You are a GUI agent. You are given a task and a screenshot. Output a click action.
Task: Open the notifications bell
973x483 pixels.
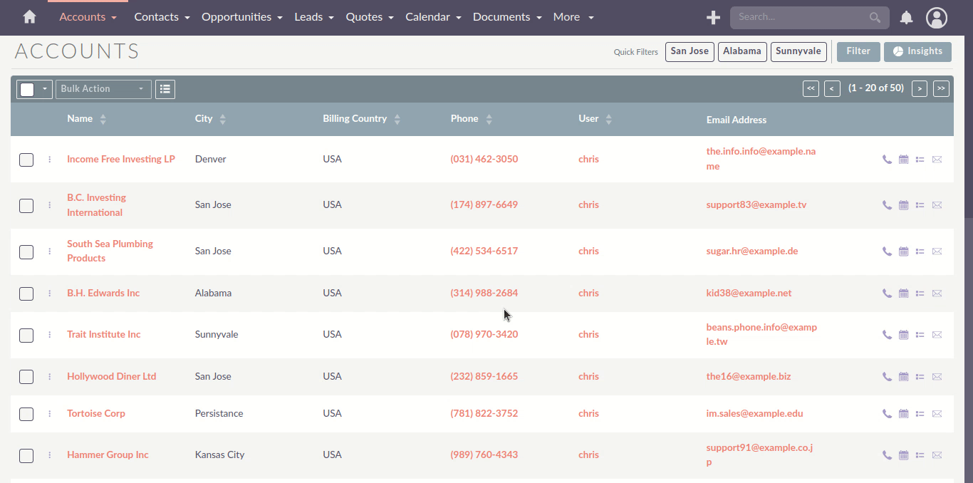click(x=906, y=18)
